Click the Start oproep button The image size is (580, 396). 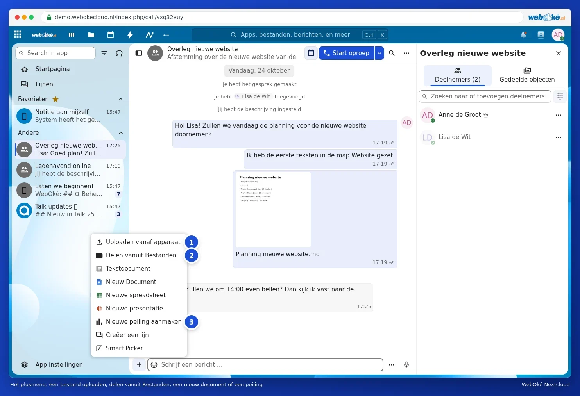tap(346, 53)
